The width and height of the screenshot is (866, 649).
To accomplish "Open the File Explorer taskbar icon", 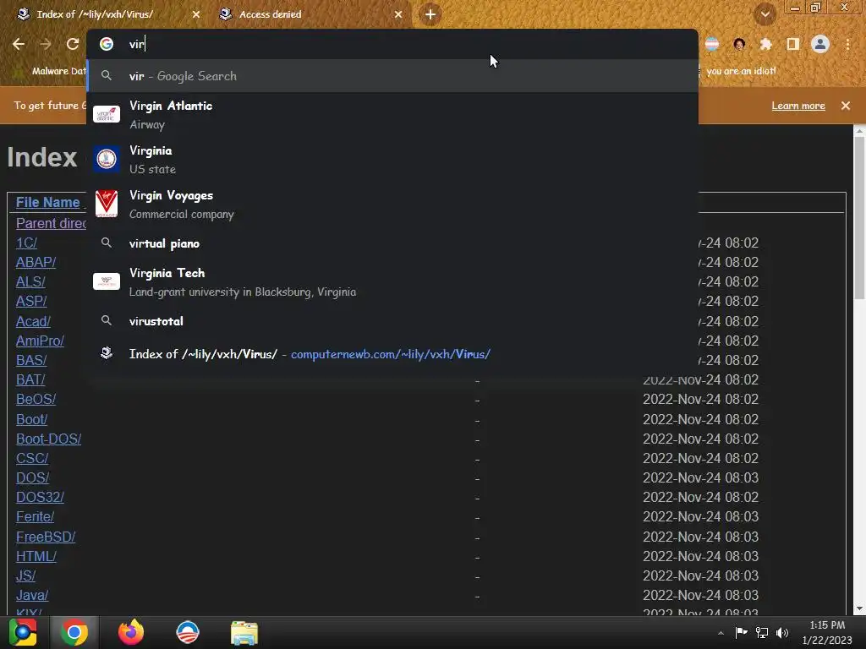I will coord(244,633).
